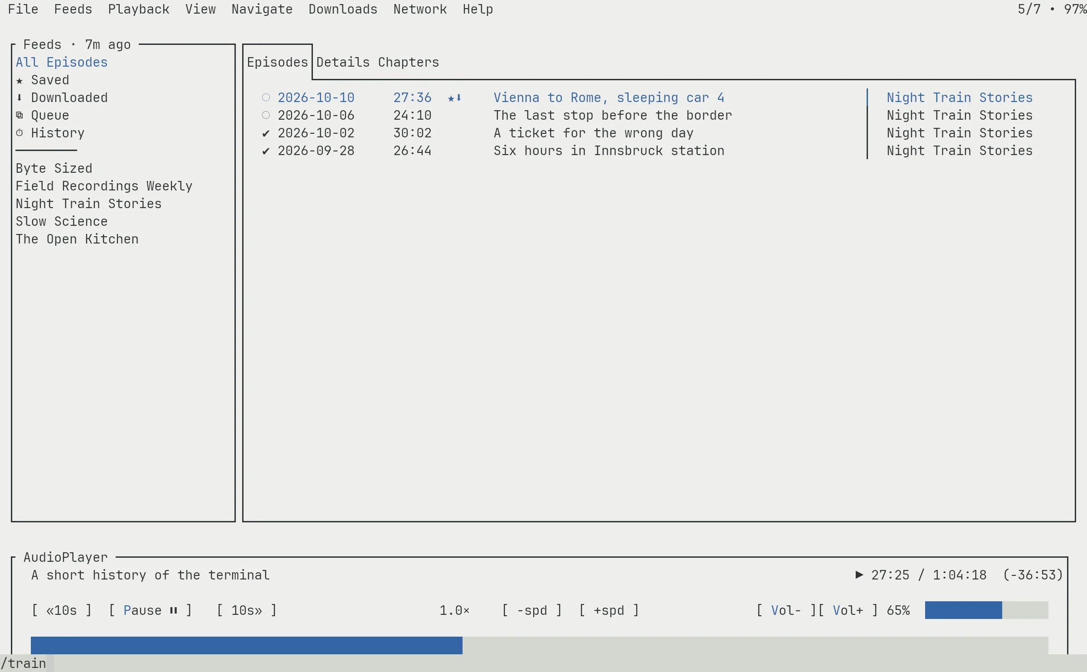The width and height of the screenshot is (1087, 672).
Task: Select the Slow Science feed
Action: [x=62, y=221]
